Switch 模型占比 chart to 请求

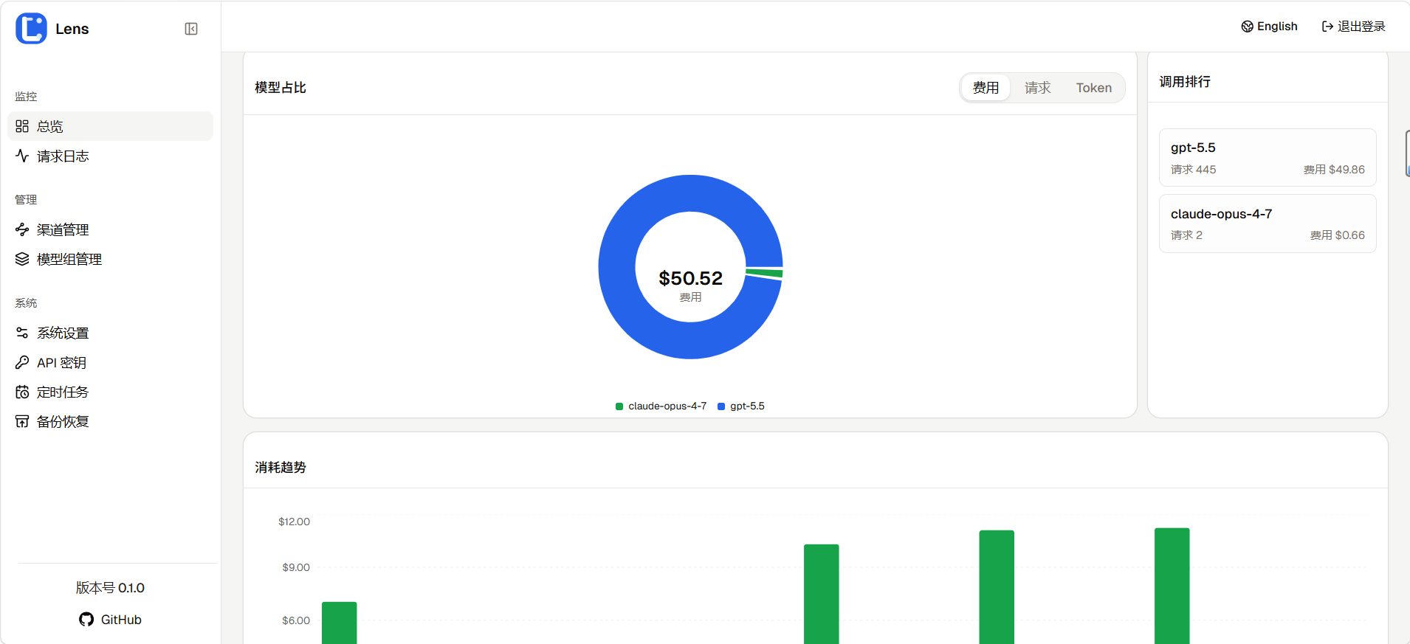(x=1037, y=88)
